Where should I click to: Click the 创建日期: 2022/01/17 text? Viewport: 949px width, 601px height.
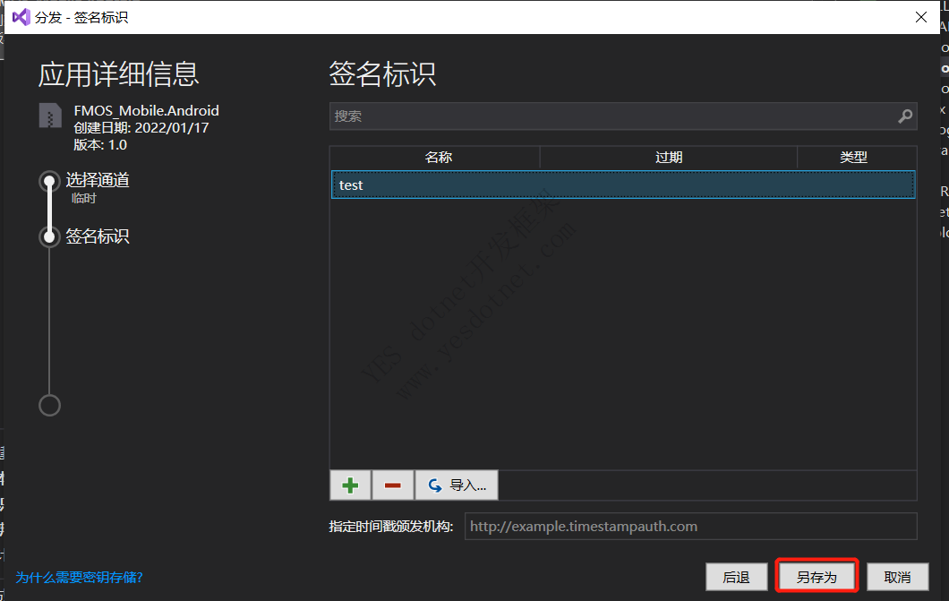click(141, 128)
